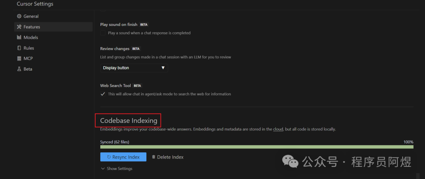Viewport: 425px width, 179px height.
Task: Click the tools icon beside Features
Action: click(x=19, y=27)
